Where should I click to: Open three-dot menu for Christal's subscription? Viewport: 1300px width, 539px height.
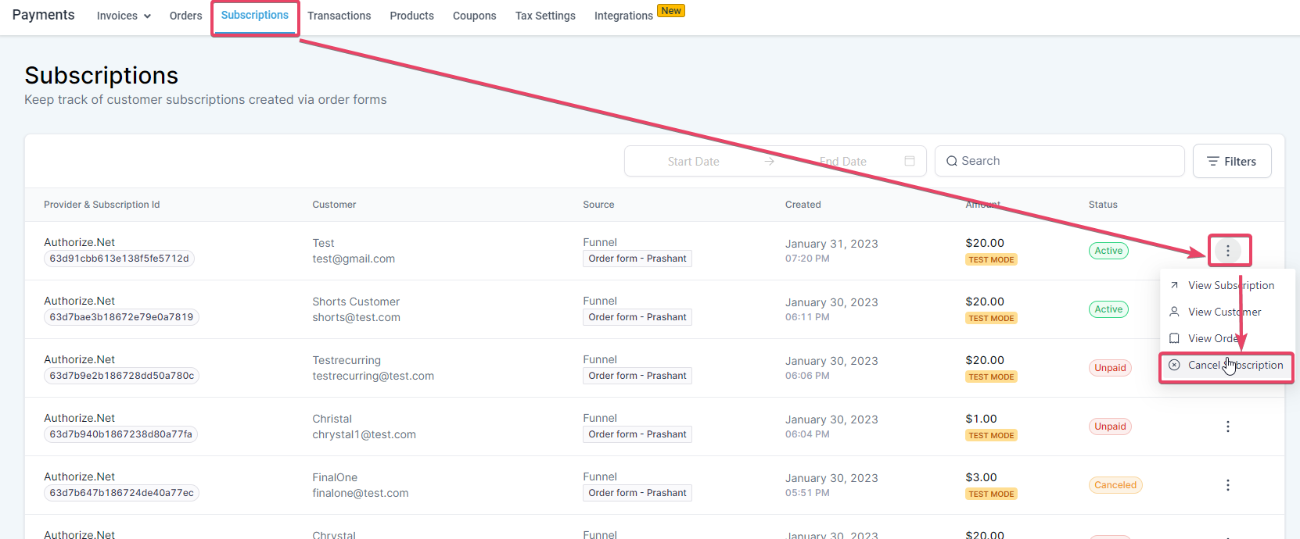(x=1228, y=427)
